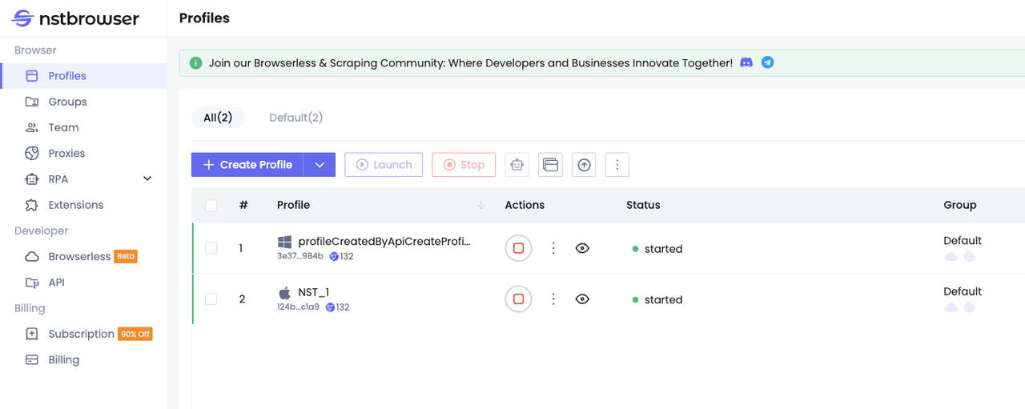The image size is (1025, 409).
Task: Click the Apple icon of NST_1
Action: [284, 292]
